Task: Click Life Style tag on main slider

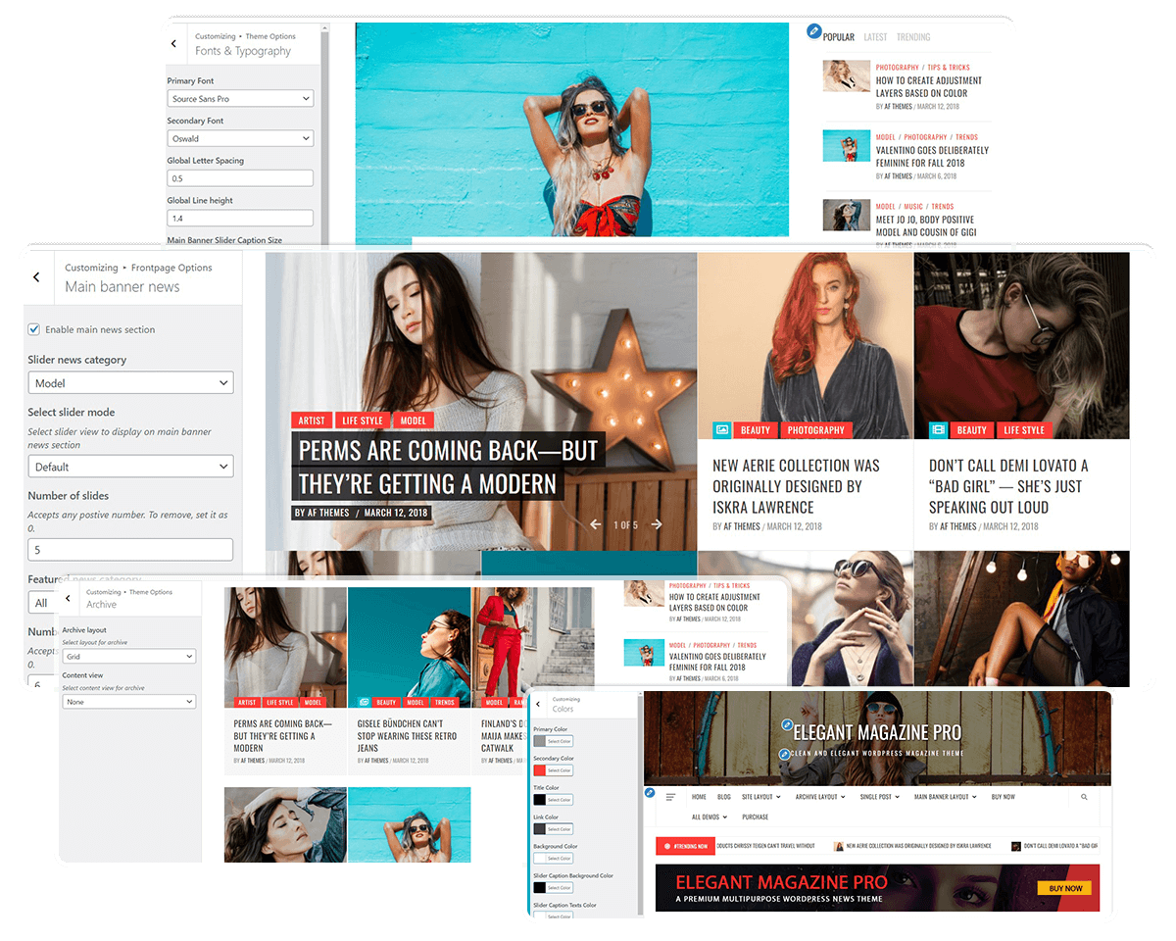Action: [363, 421]
